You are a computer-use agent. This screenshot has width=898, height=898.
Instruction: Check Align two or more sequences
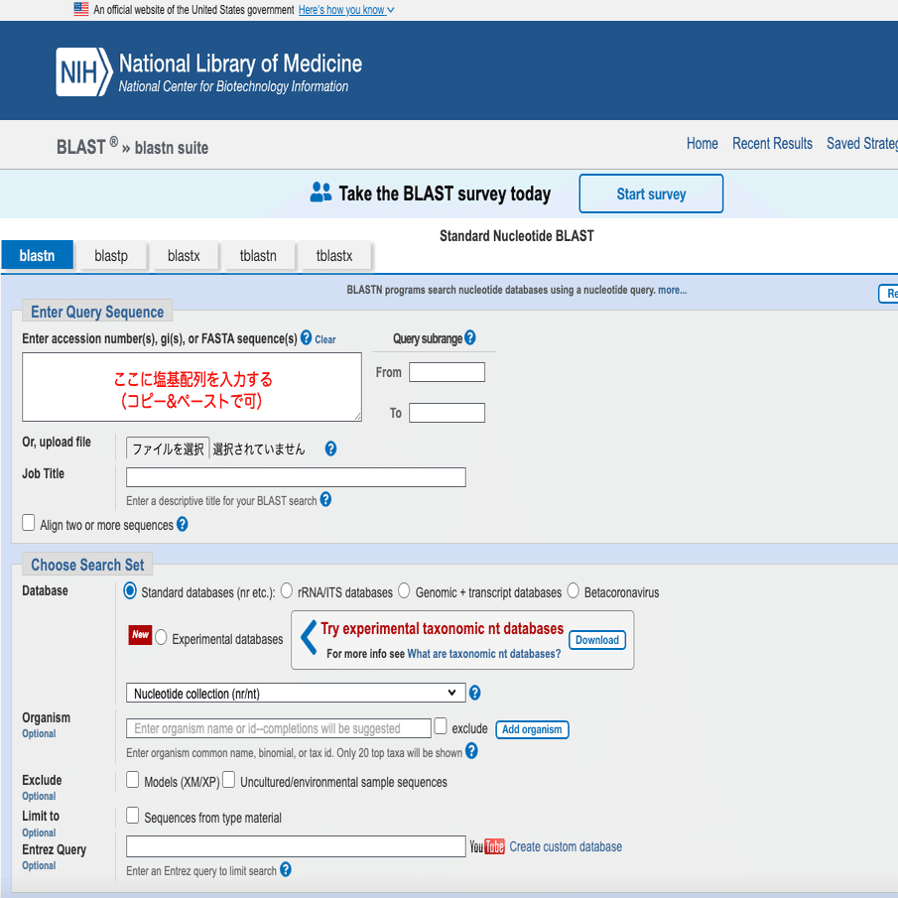pos(29,522)
